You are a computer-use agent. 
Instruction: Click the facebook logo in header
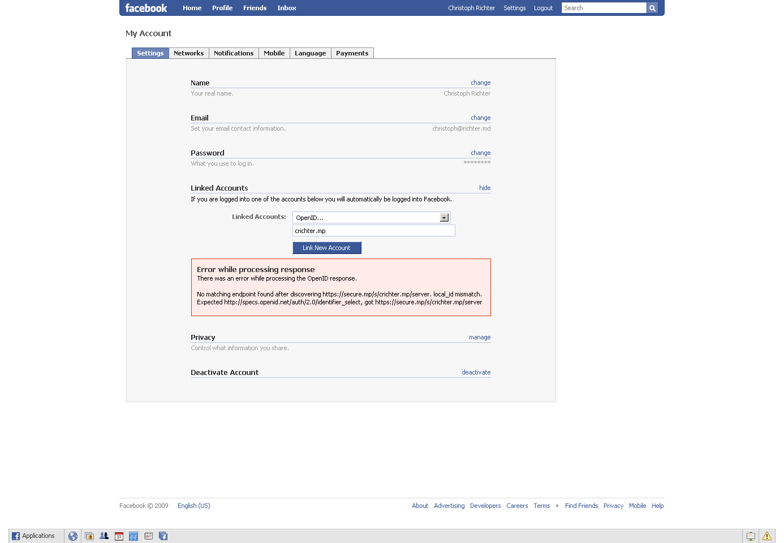[x=146, y=8]
